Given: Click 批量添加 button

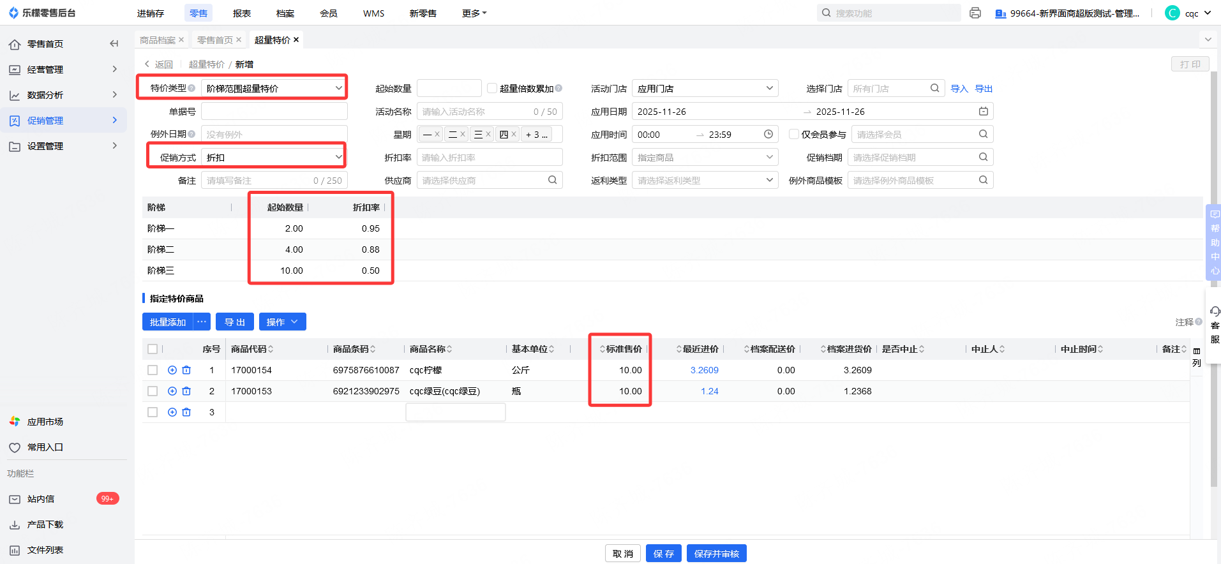Looking at the screenshot, I should (168, 322).
